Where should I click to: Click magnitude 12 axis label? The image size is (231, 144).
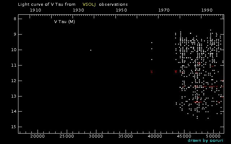pyautogui.click(x=14, y=81)
